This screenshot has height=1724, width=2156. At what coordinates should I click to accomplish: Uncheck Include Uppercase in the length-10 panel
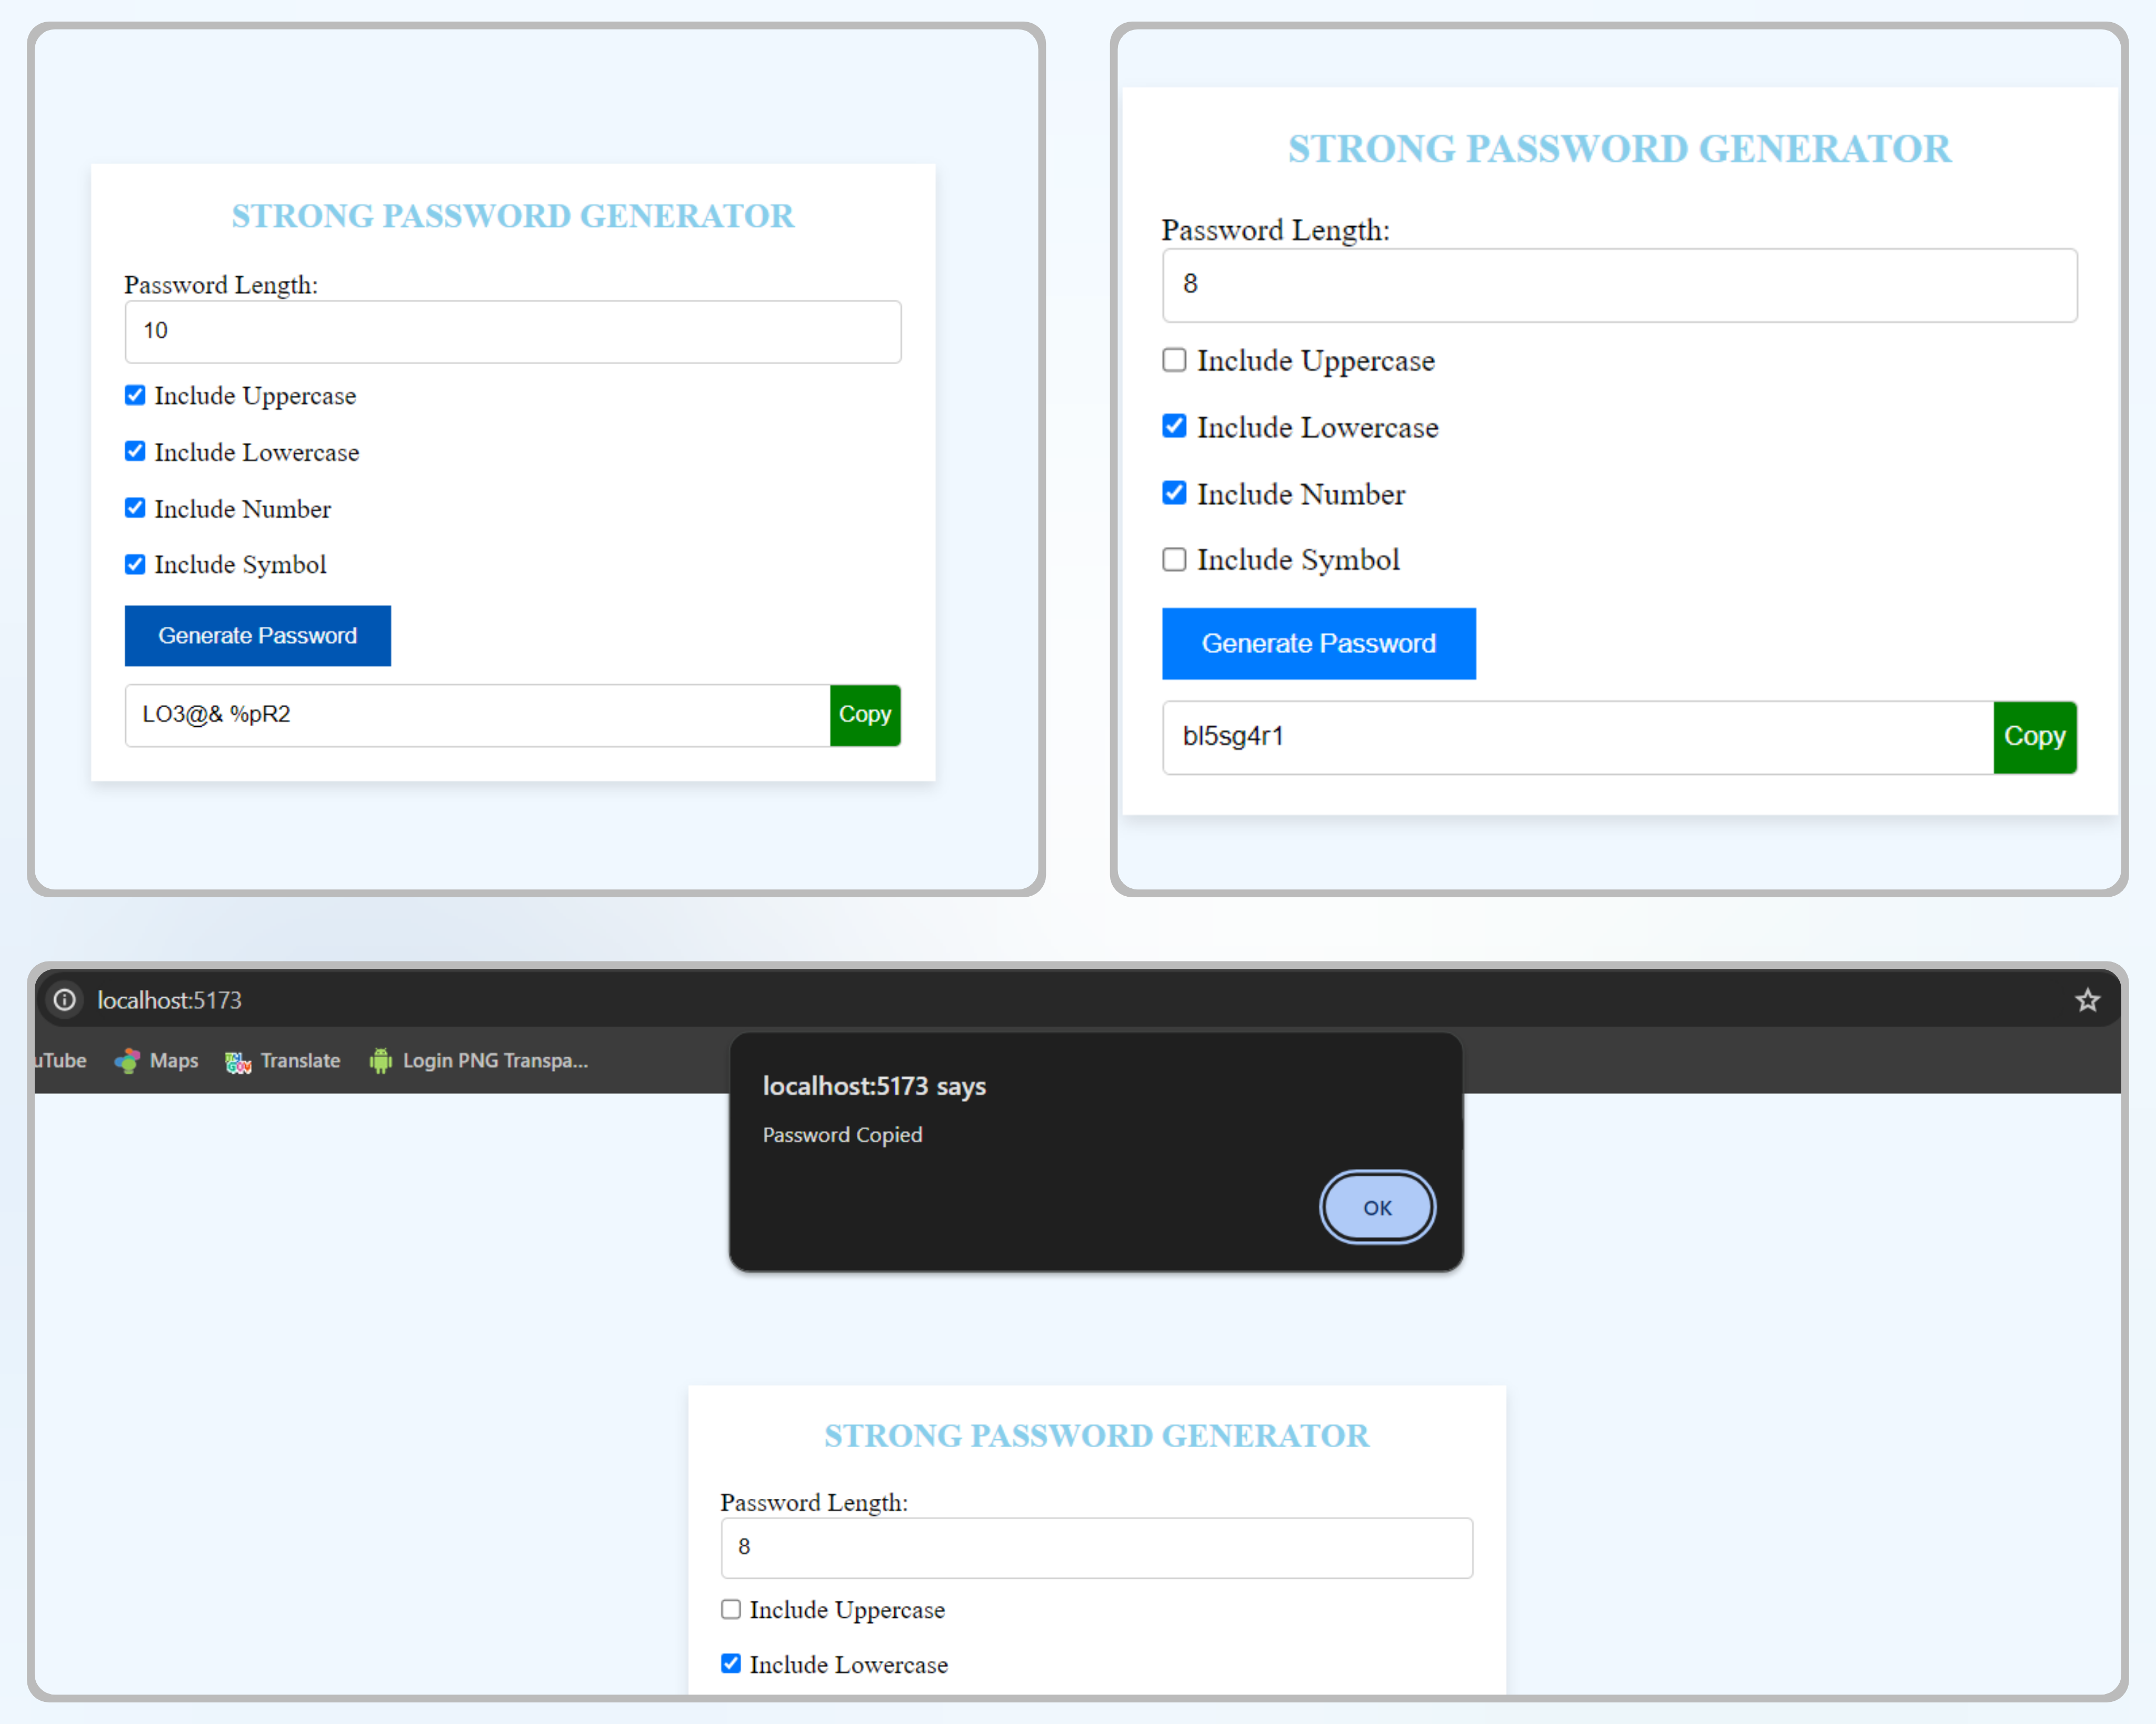135,395
